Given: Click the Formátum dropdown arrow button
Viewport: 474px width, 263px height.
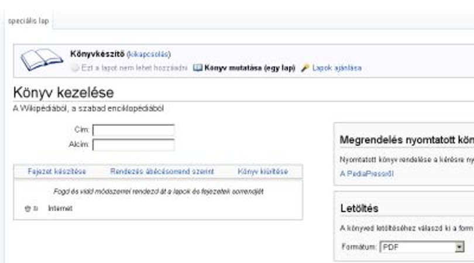Looking at the screenshot, I should (459, 247).
